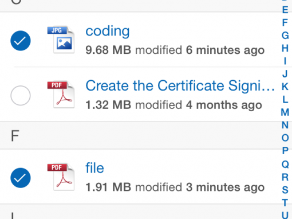The width and height of the screenshot is (292, 219).
Task: Tap the PDF icon for Create the Certificate
Action: [x=61, y=95]
